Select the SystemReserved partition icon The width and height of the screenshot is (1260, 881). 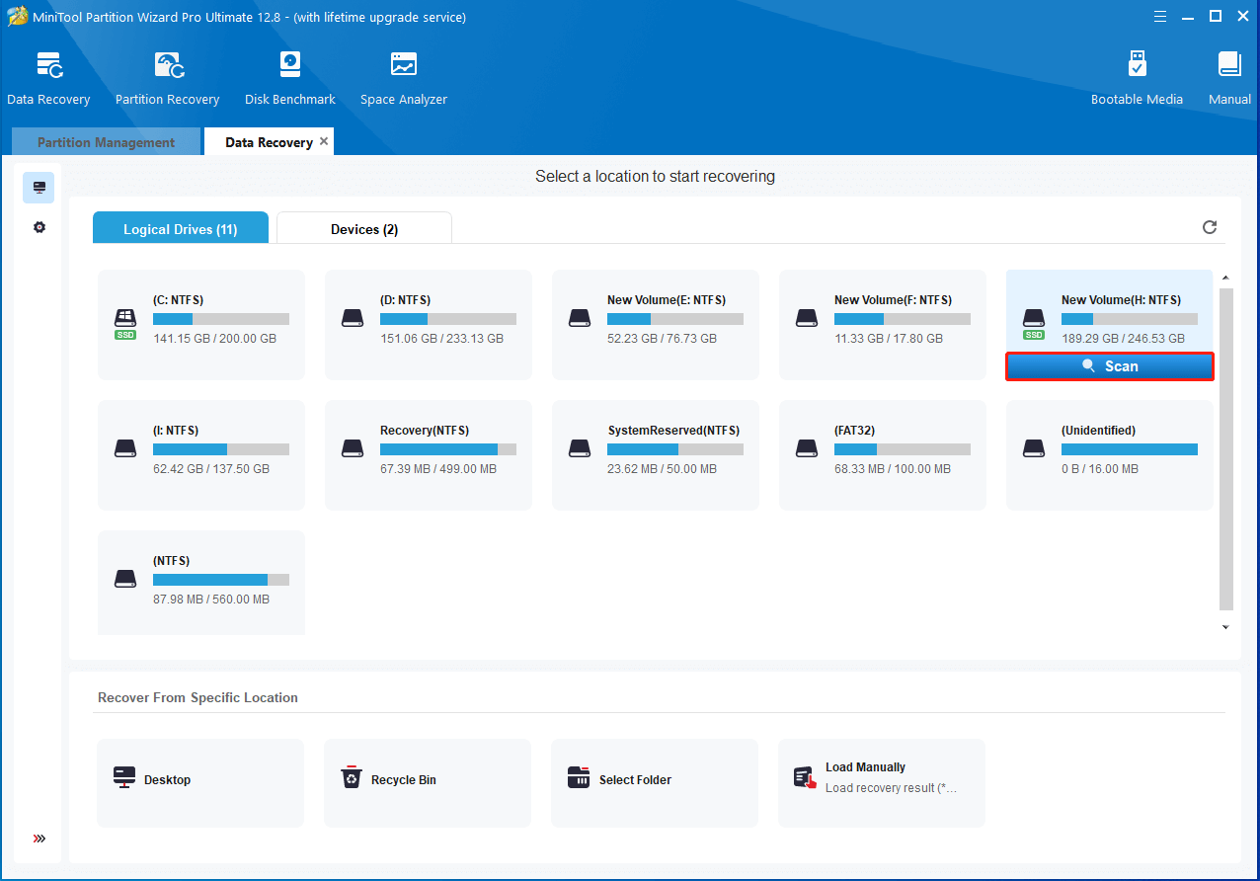(x=580, y=449)
